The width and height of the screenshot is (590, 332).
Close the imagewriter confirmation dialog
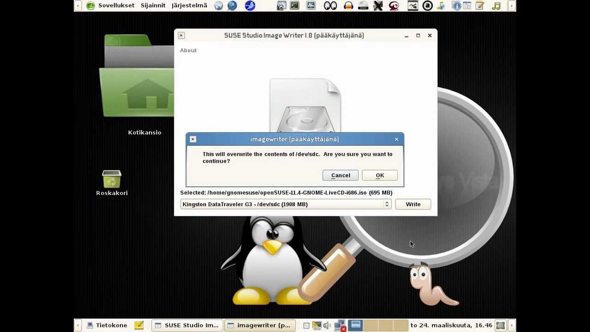point(396,139)
